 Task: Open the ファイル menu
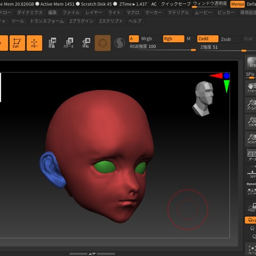71,13
